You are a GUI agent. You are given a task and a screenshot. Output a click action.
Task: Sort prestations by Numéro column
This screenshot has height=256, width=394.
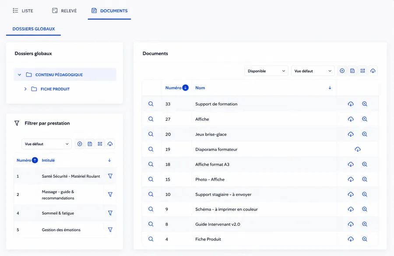[27, 160]
